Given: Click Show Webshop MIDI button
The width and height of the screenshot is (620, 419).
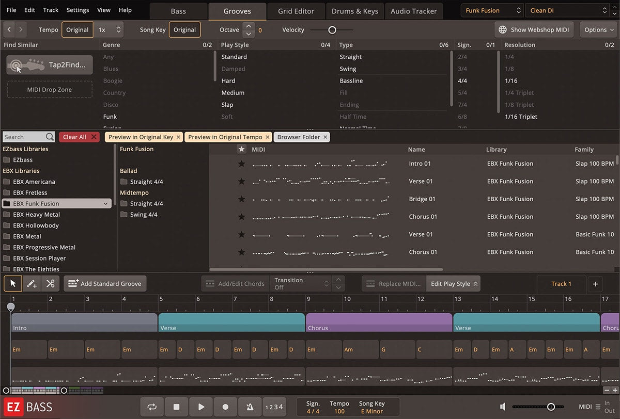Looking at the screenshot, I should click(535, 29).
